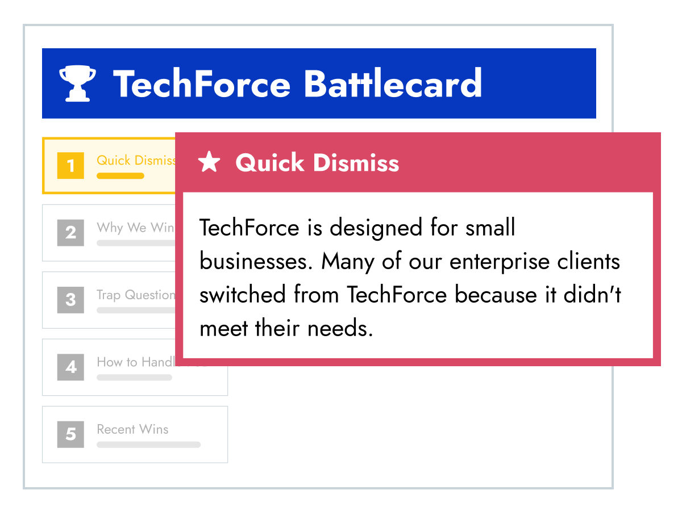682x511 pixels.
Task: Select the gray number 3 badge
Action: tap(70, 300)
